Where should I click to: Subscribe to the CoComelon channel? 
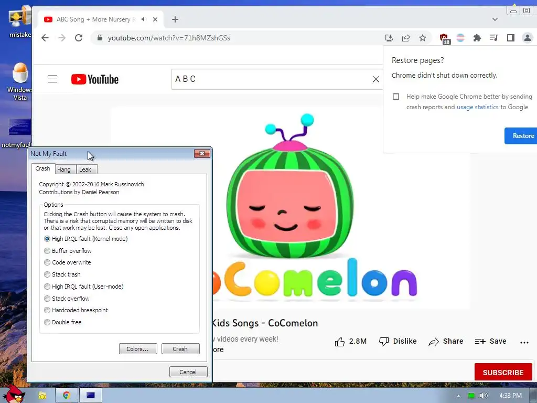[503, 372]
